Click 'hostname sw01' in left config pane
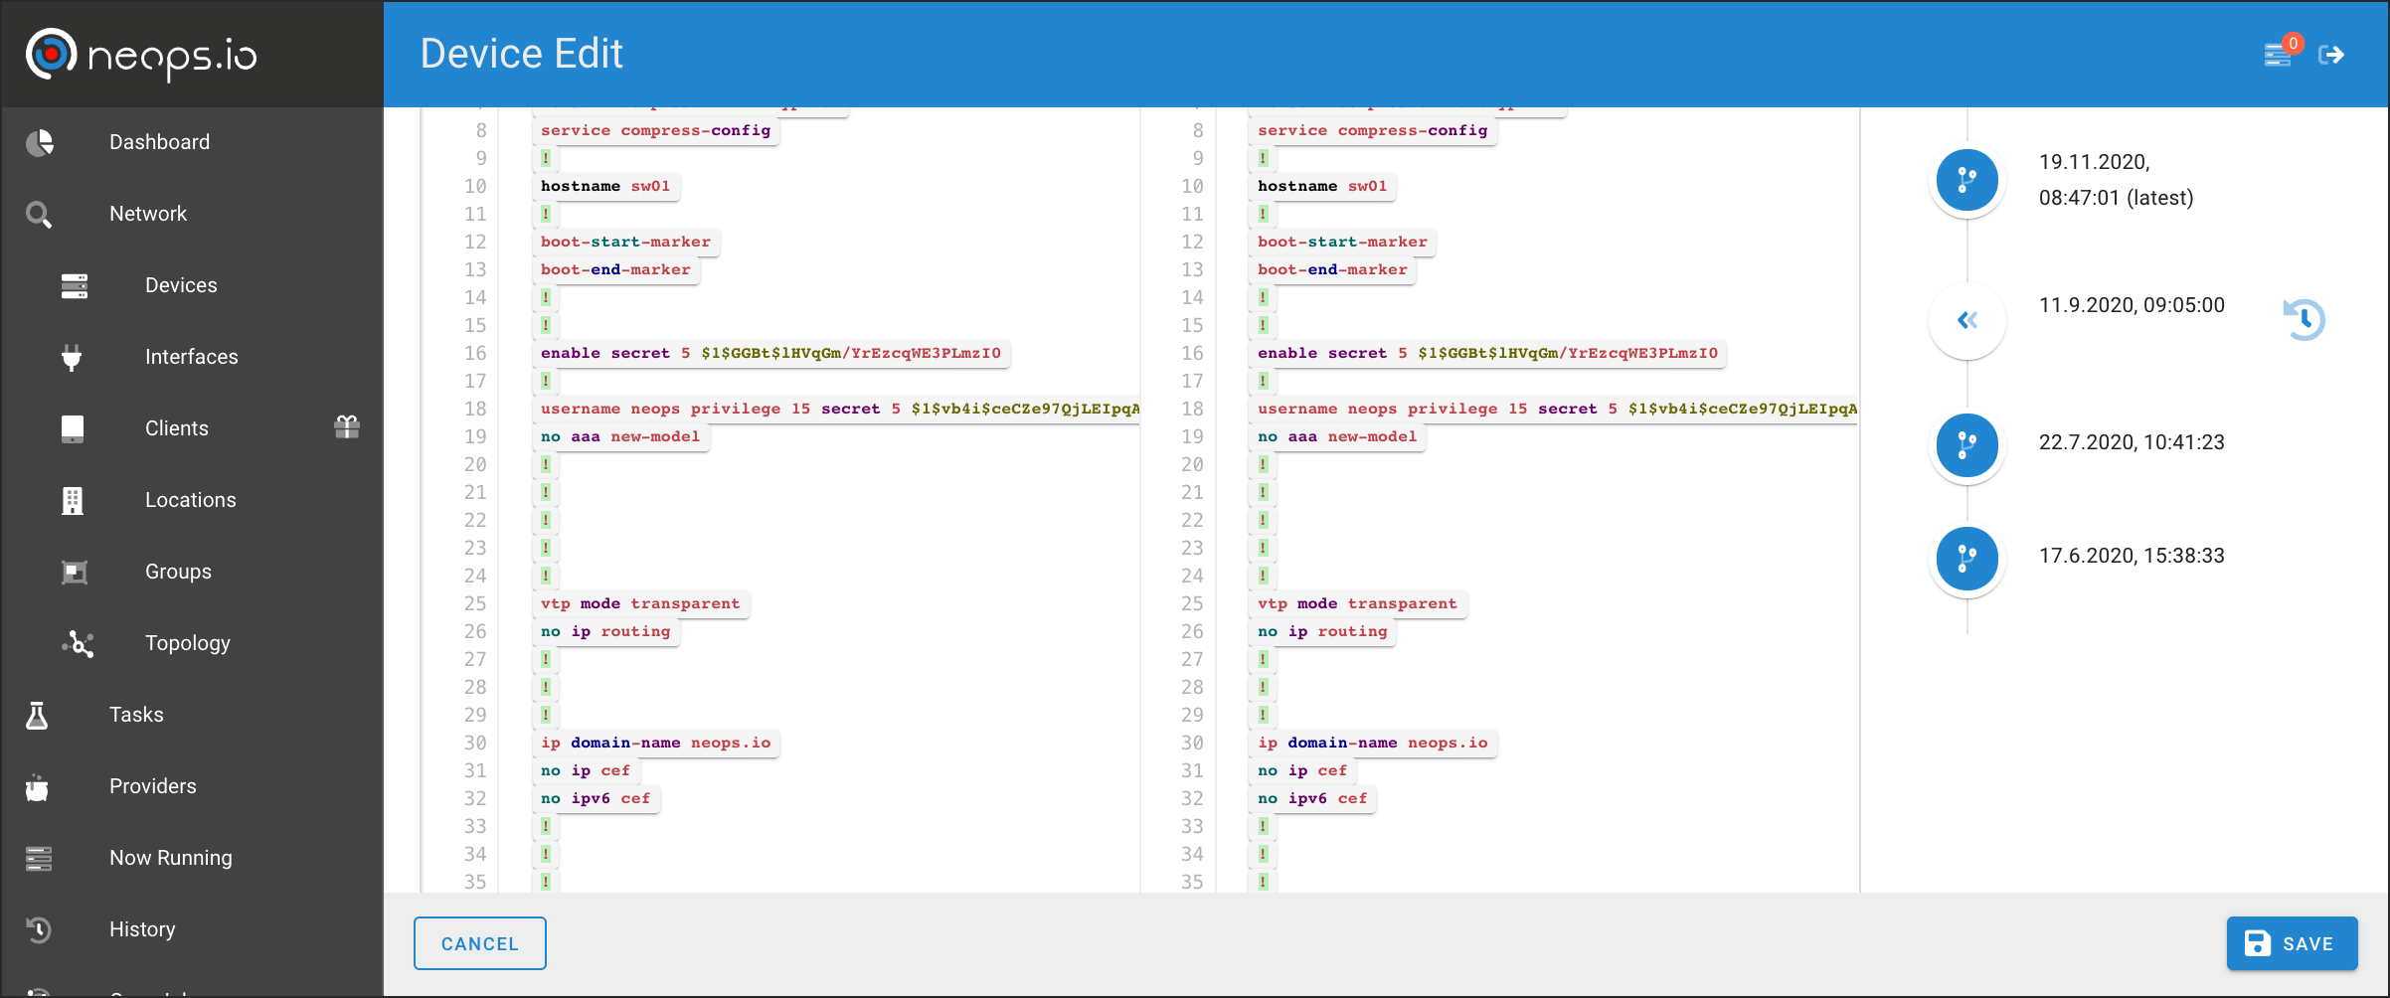 coord(605,186)
